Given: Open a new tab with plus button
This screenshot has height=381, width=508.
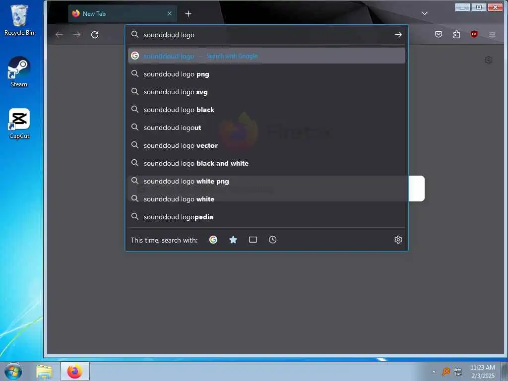Looking at the screenshot, I should (188, 13).
